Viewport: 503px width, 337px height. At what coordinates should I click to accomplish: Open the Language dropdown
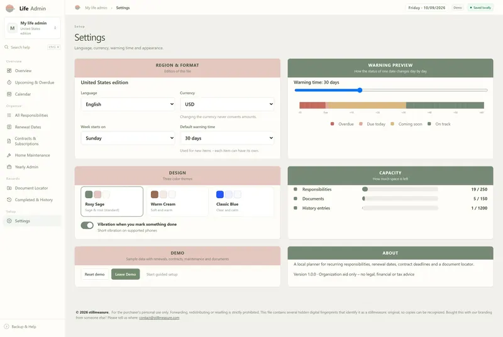click(128, 104)
